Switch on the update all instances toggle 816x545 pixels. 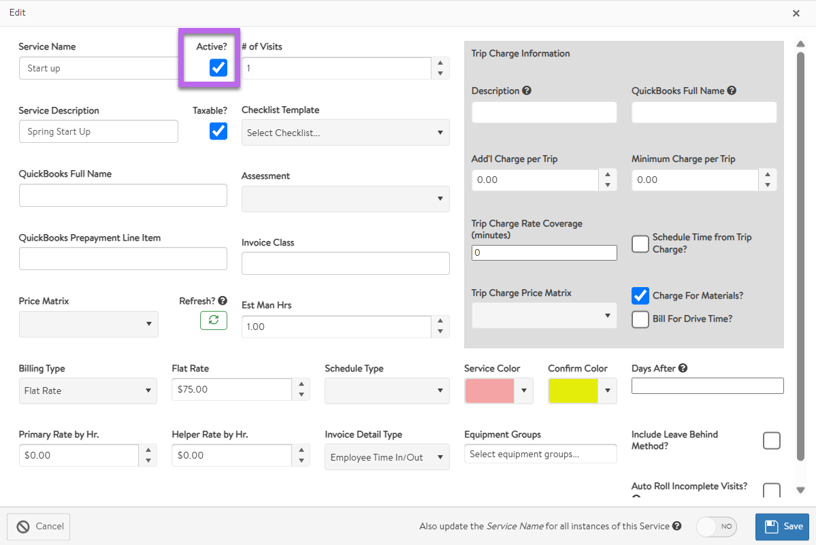717,526
